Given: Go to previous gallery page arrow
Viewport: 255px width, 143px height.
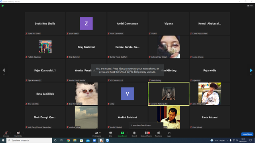Looking at the screenshot, I should point(4,70).
